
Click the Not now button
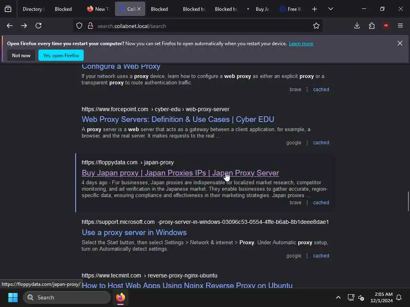(x=21, y=55)
